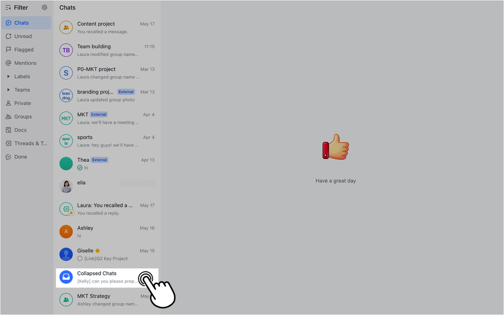The width and height of the screenshot is (504, 315).
Task: Click the Unread refresh icon
Action: [x=9, y=36]
